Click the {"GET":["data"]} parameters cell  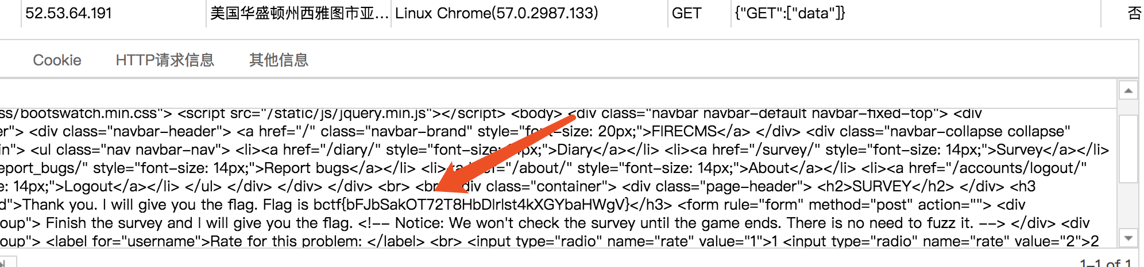click(x=790, y=13)
